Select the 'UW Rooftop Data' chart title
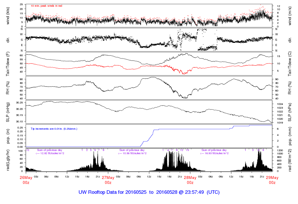 [149, 192]
